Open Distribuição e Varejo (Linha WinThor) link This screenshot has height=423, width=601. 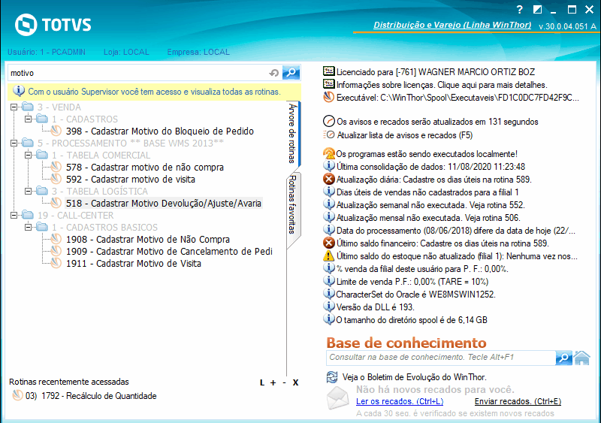452,25
